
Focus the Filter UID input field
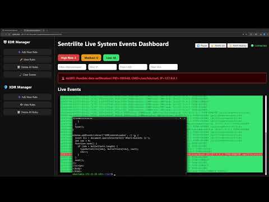133,67
